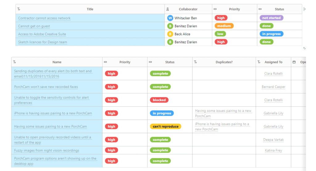
Task: Open Access to Adobe Creative Suite ticket
Action: point(42,34)
